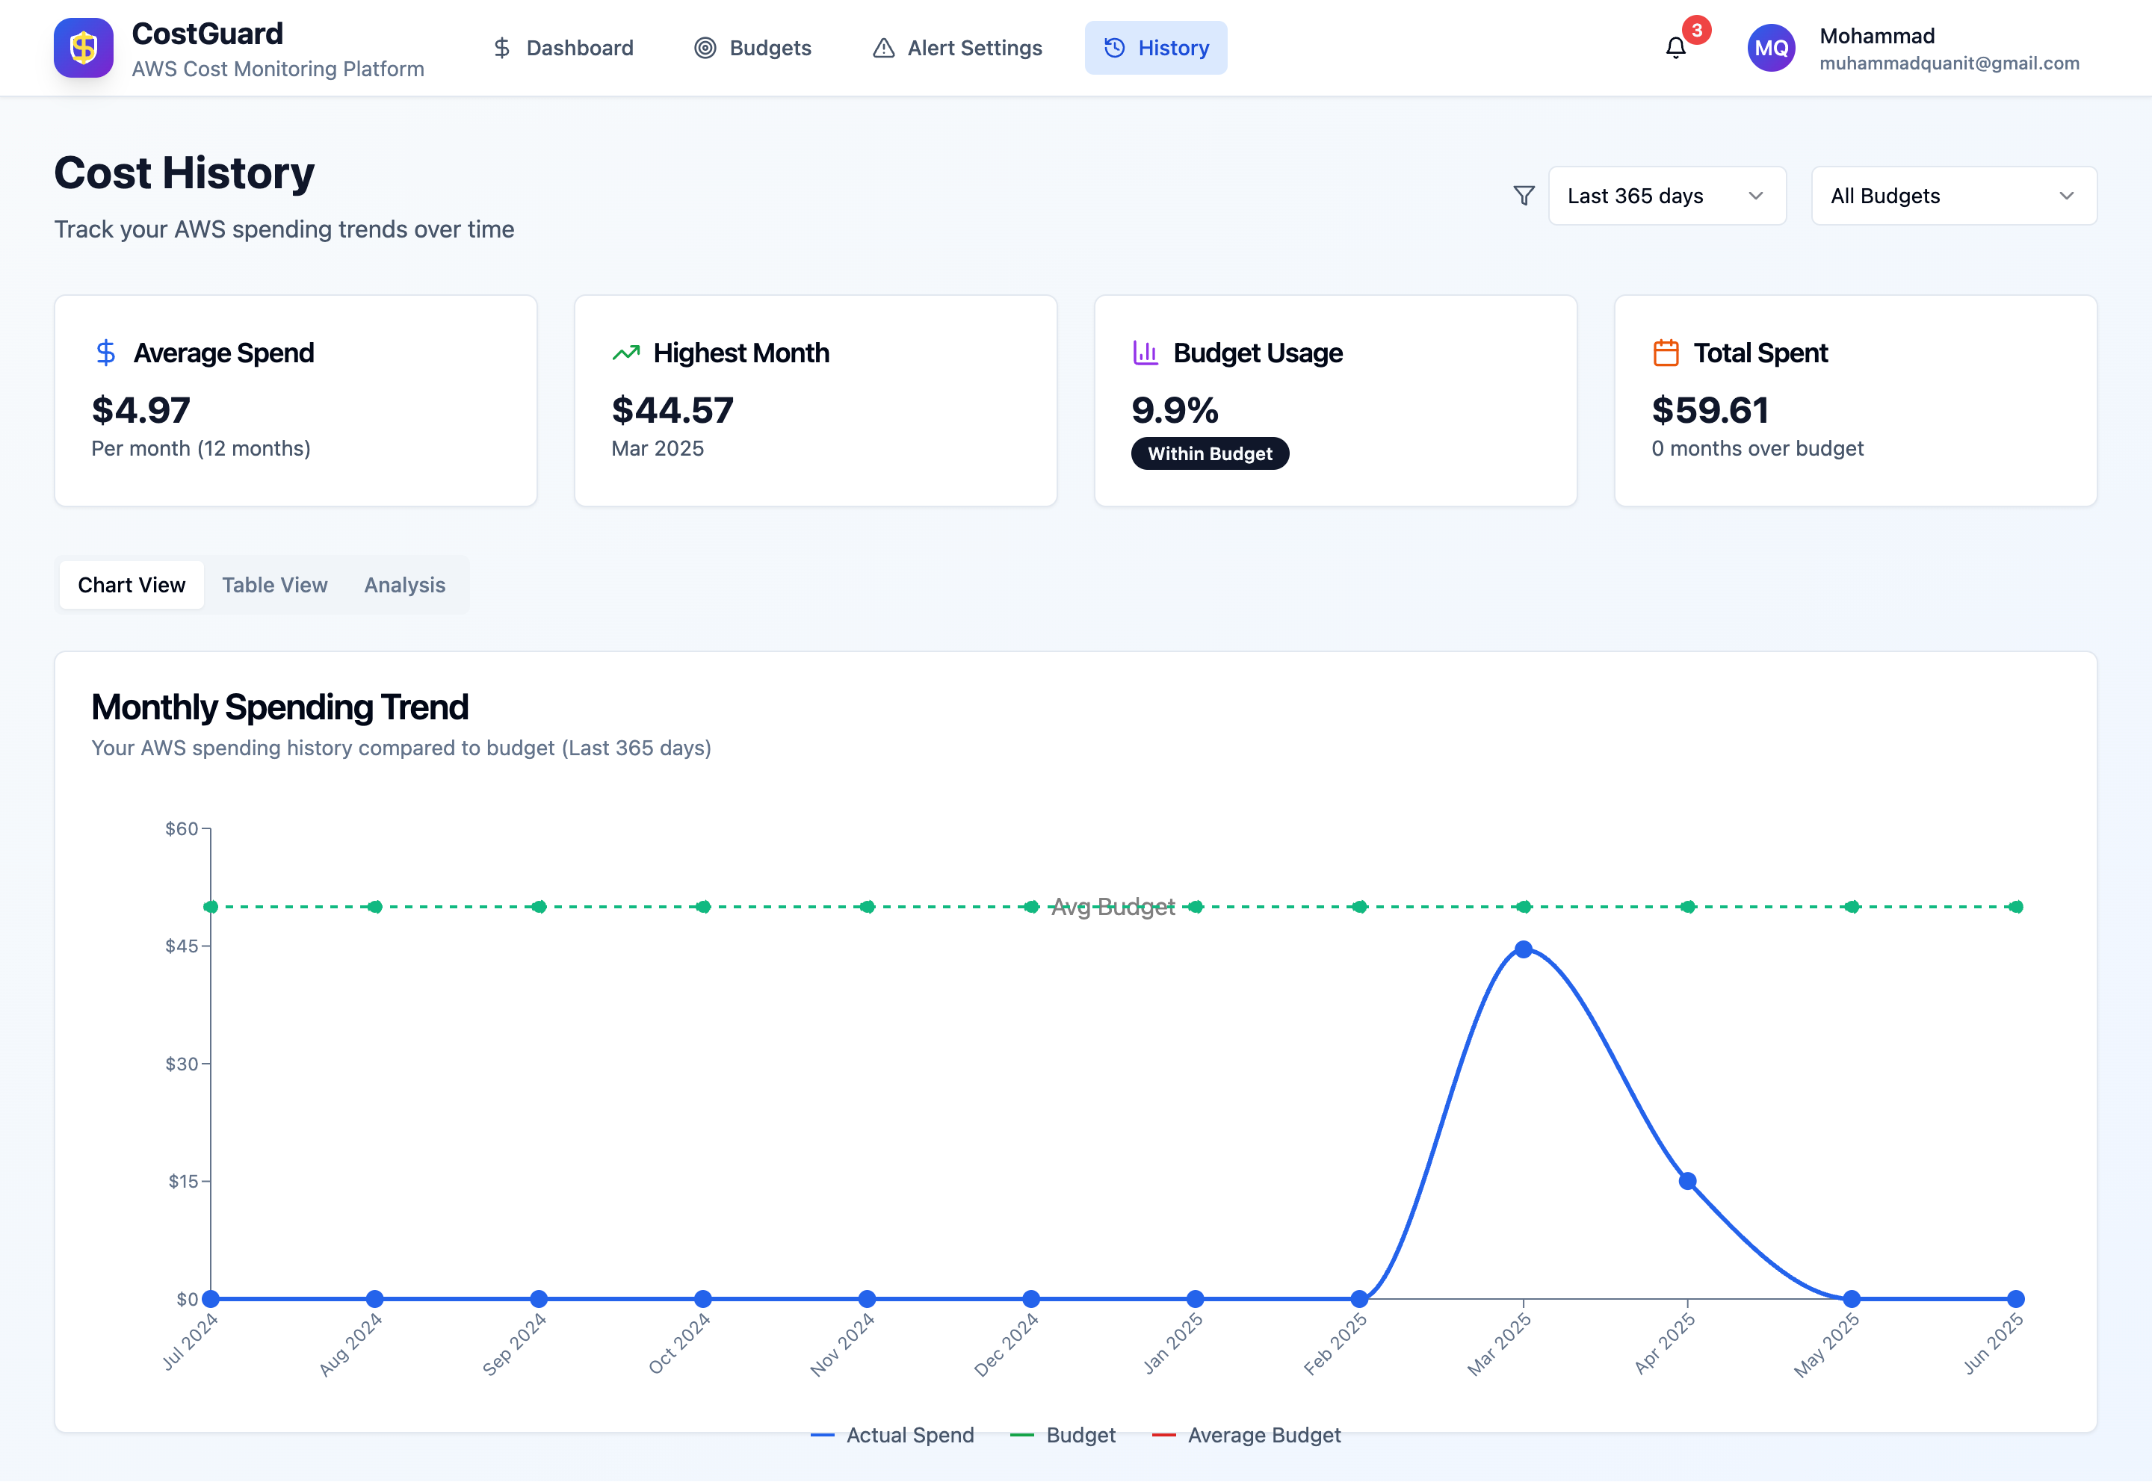Open the notifications bell icon
This screenshot has width=2152, height=1482.
pyautogui.click(x=1675, y=49)
